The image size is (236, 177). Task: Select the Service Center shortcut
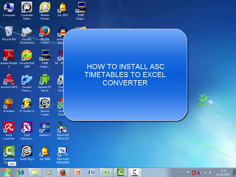point(45,107)
